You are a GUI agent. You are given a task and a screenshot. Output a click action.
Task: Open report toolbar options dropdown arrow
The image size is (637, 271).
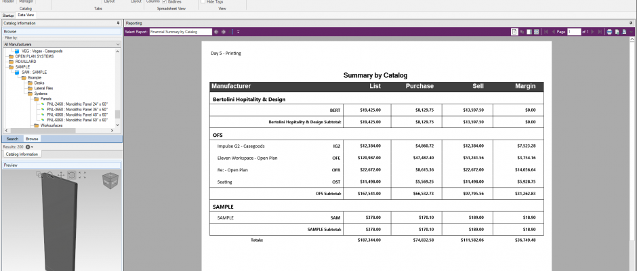[x=239, y=32]
